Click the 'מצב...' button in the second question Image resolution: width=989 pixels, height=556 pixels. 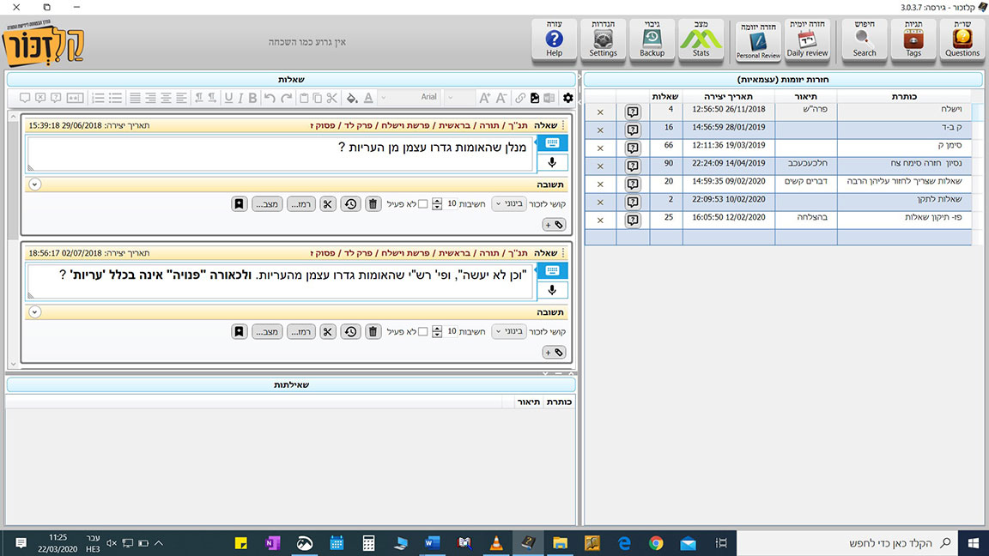coord(267,331)
